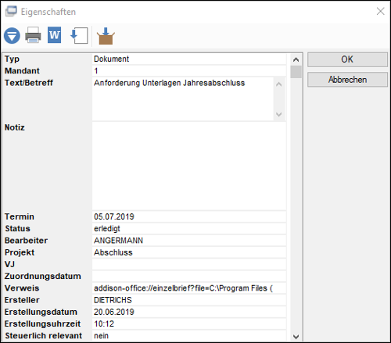Click the Termin label
The height and width of the screenshot is (343, 391).
click(20, 216)
